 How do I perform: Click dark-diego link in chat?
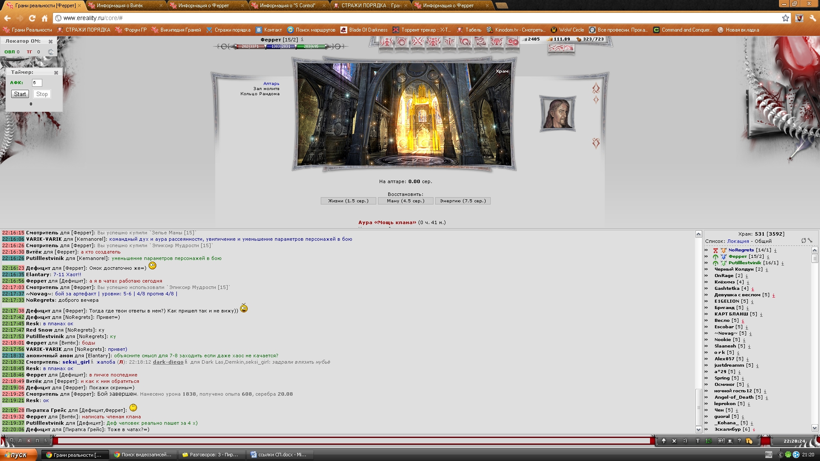pyautogui.click(x=168, y=362)
